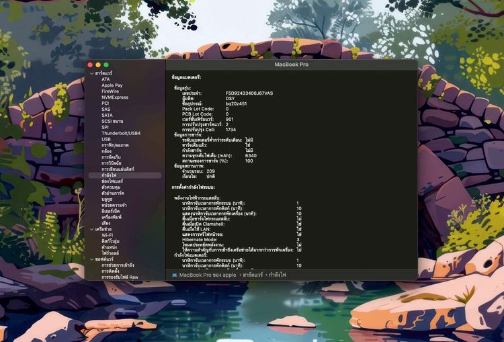This screenshot has width=504, height=342.
Task: Select the FireWire sidebar item
Action: point(111,91)
